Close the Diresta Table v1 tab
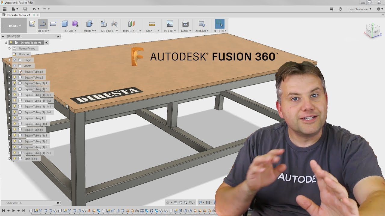Viewport: 385px width, 216px height. pyautogui.click(x=38, y=15)
